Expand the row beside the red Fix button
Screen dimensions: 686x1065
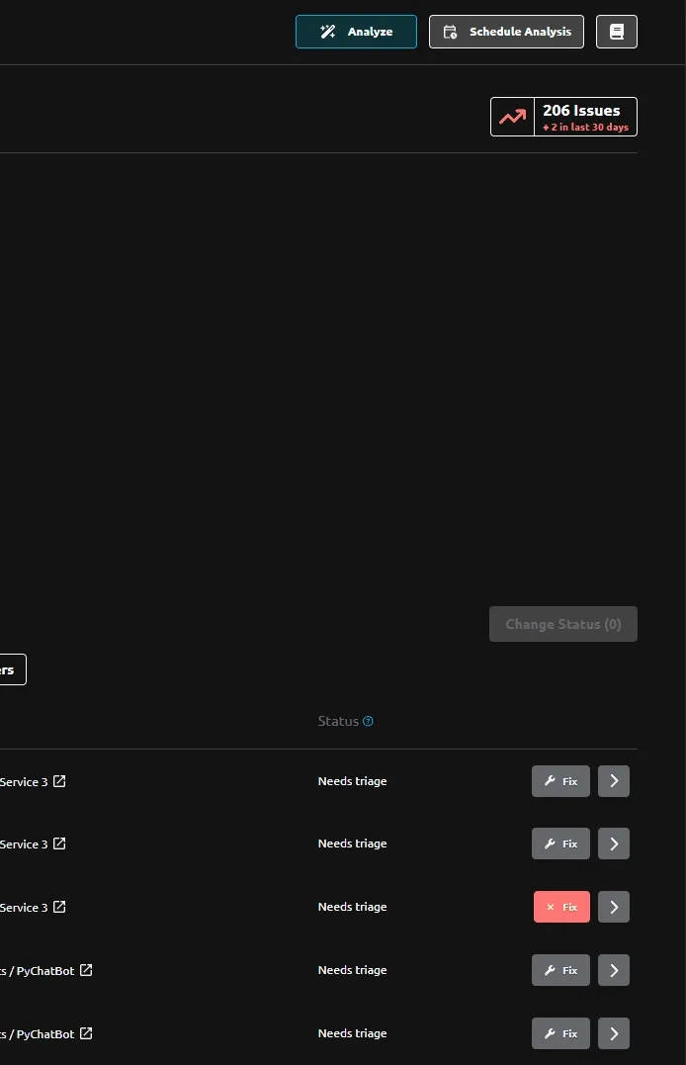(613, 907)
